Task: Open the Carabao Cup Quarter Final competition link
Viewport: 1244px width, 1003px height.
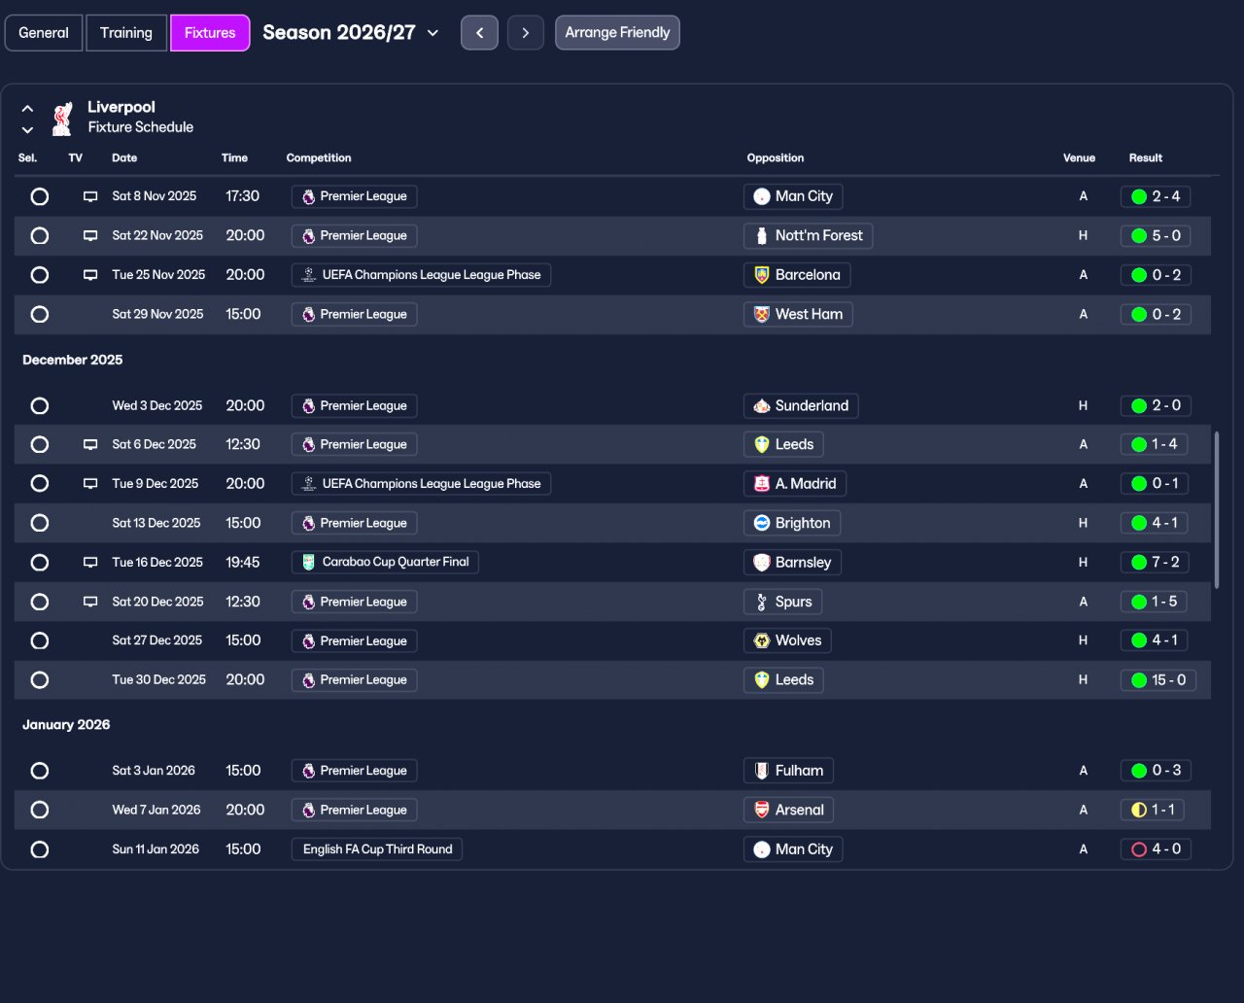Action: 385,562
